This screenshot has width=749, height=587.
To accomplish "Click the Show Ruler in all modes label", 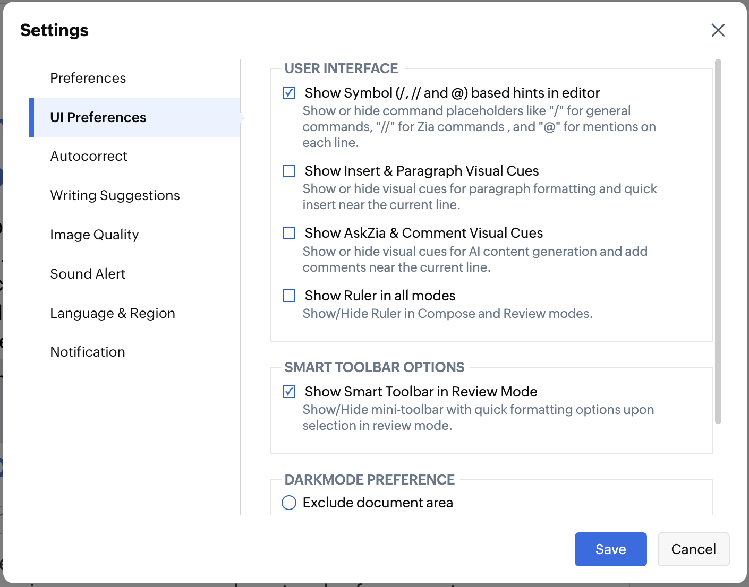I will click(380, 296).
